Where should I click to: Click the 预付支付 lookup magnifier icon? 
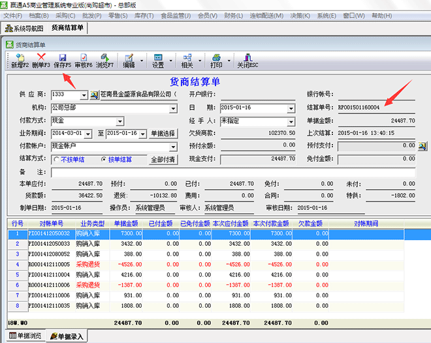[423, 145]
